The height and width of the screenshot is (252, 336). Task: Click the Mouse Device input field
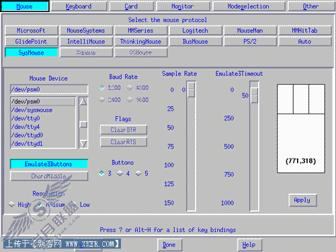(x=49, y=89)
